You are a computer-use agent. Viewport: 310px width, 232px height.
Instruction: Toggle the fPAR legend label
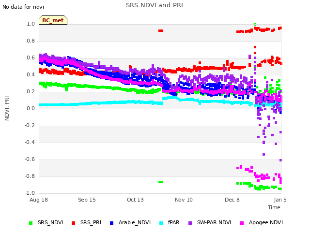click(x=173, y=222)
